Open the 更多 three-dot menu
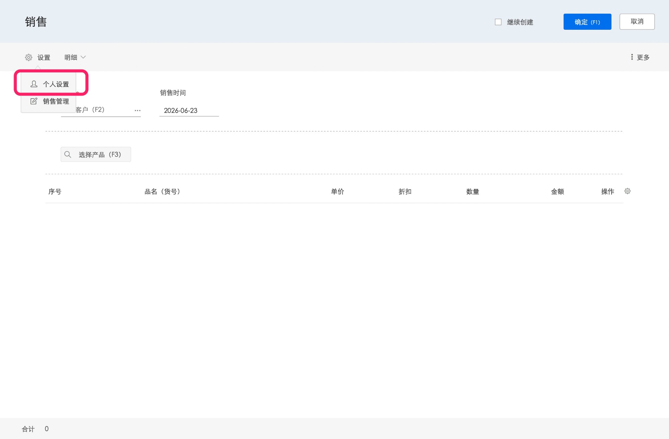 pyautogui.click(x=640, y=57)
